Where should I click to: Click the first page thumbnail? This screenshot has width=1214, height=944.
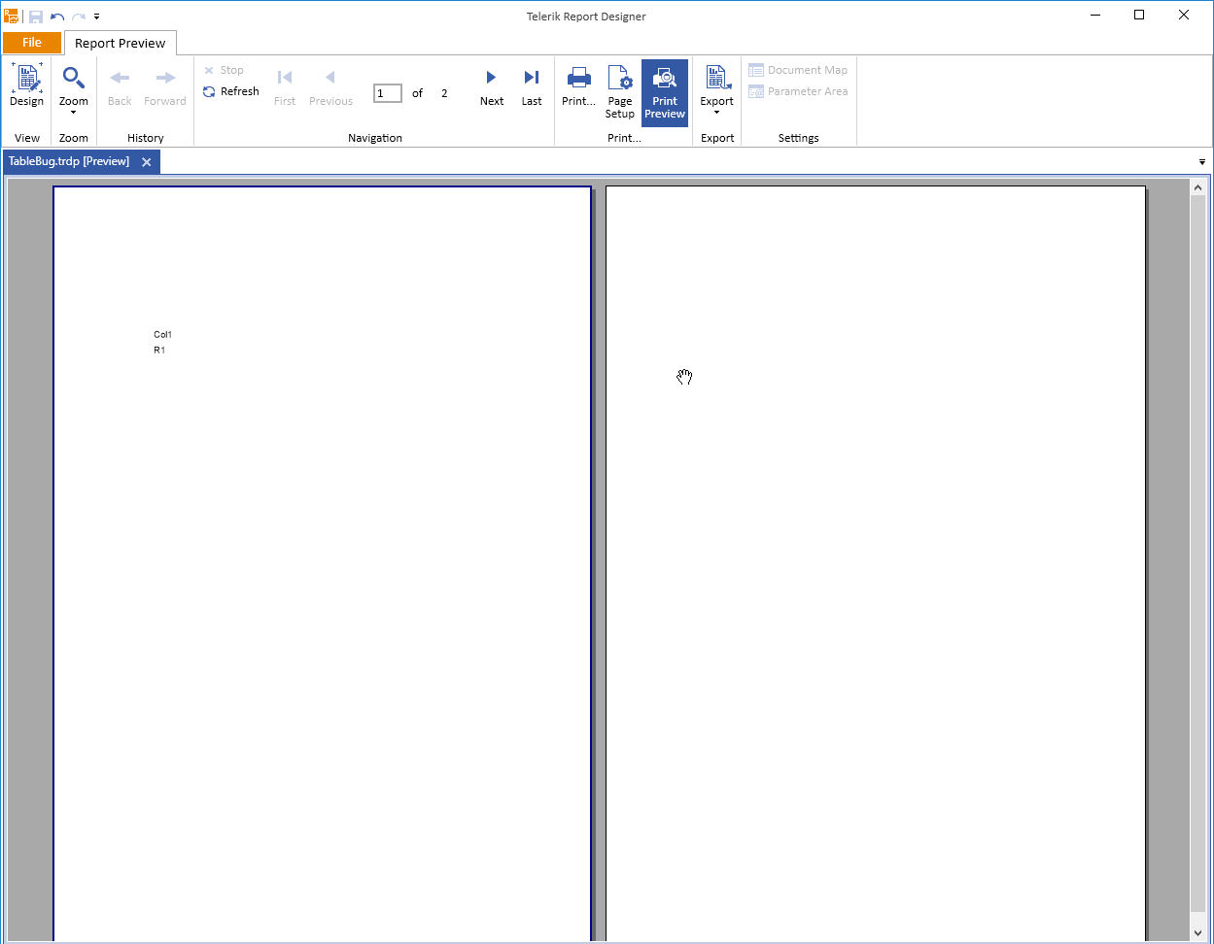coord(322,563)
